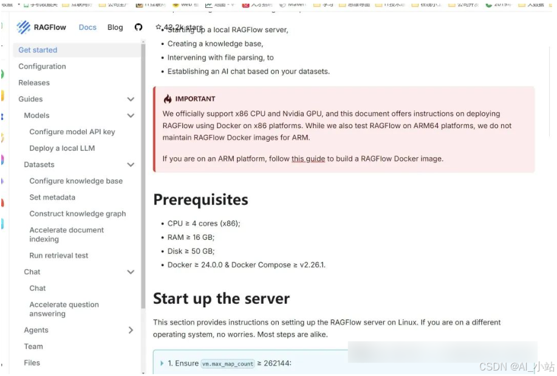This screenshot has height=376, width=557.
Task: Click the Docker version requirement line
Action: coord(247,265)
